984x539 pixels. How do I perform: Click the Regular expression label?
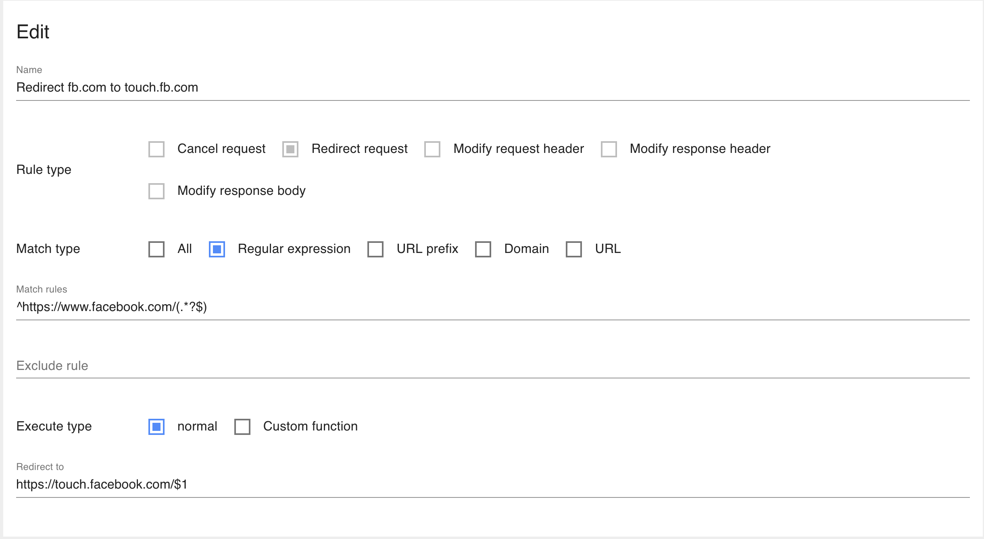[x=294, y=249]
